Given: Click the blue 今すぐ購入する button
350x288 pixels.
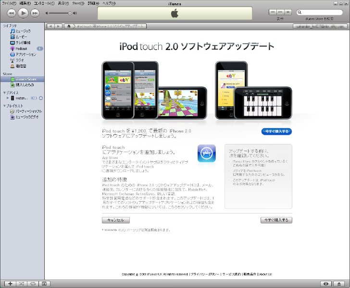Looking at the screenshot, I should click(276, 132).
